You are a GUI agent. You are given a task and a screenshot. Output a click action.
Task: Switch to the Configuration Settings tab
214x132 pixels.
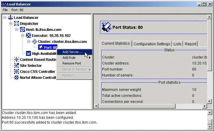coord(152,44)
